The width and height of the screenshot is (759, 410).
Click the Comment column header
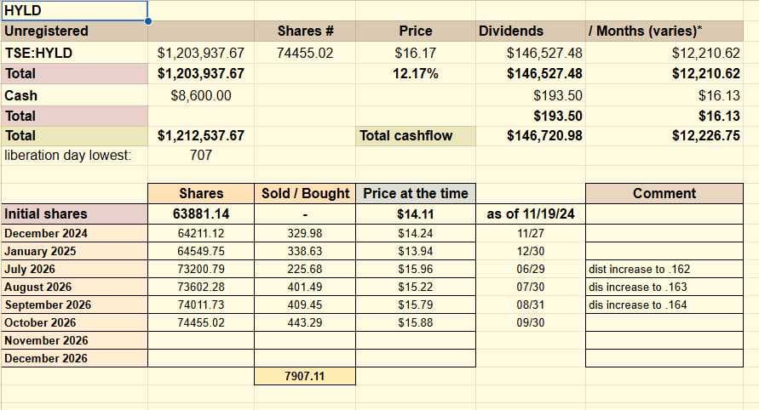coord(664,193)
